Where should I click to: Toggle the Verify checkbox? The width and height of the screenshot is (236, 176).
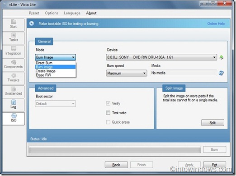pos(108,103)
